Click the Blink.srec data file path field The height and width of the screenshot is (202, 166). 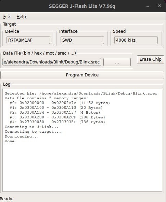(x=52, y=62)
